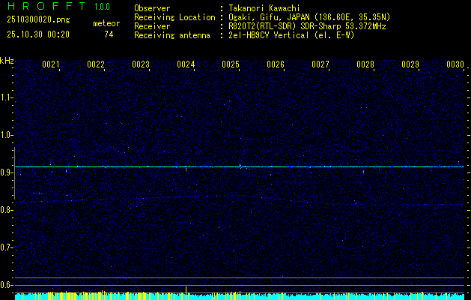The height and width of the screenshot is (300, 471).
Task: Click the meteor count value 74
Action: pos(109,34)
